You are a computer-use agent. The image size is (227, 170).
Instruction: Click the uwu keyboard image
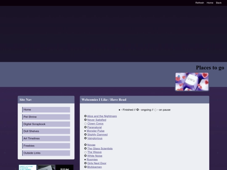(192, 82)
